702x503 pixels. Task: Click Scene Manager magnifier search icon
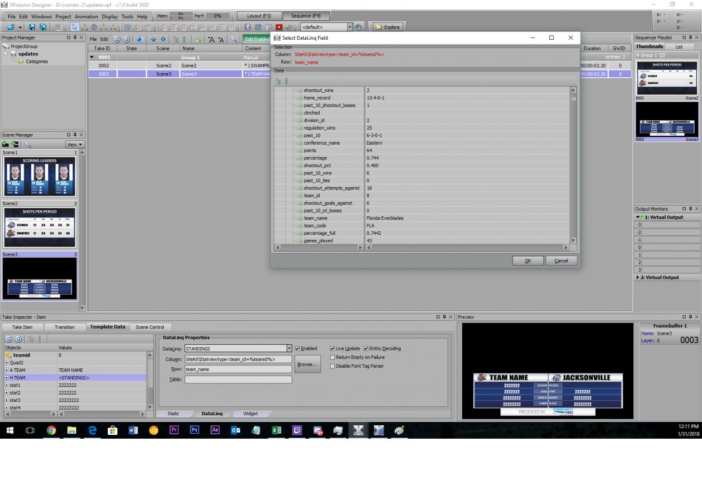click(x=28, y=144)
